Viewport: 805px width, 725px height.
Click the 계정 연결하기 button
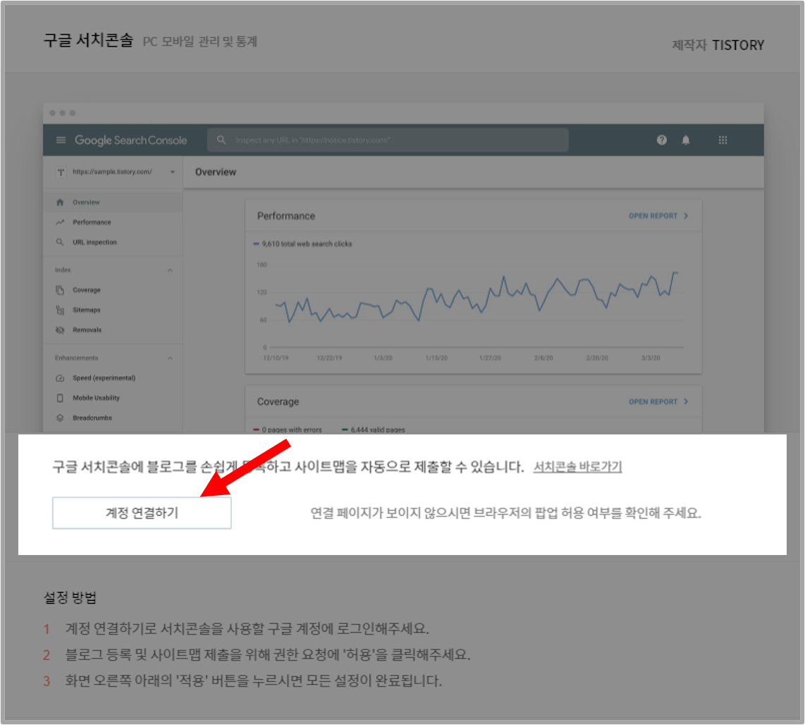coord(141,513)
